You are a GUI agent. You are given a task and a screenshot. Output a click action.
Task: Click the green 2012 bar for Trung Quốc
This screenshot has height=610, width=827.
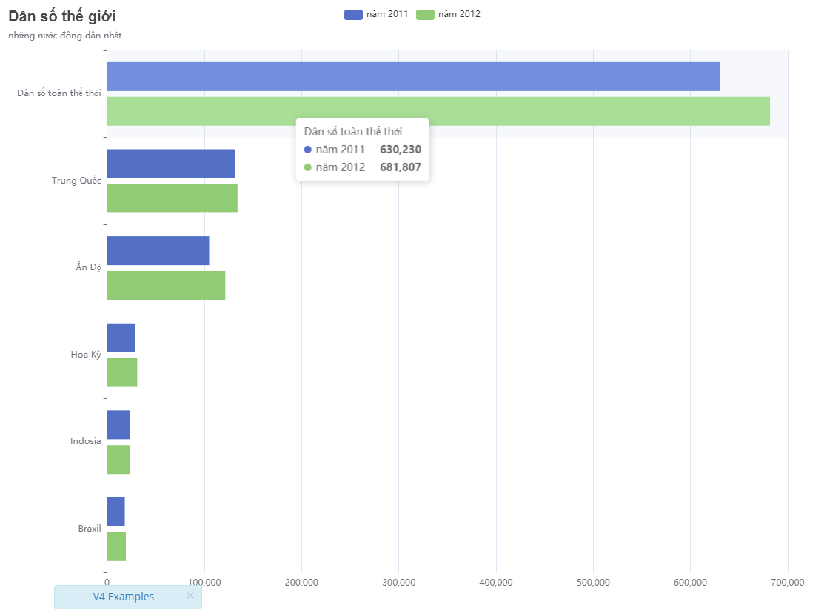click(x=172, y=198)
